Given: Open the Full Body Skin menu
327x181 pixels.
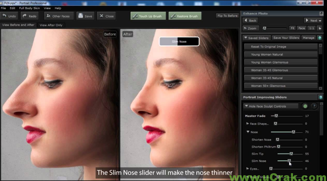Looking at the screenshot, I should click(30, 8).
